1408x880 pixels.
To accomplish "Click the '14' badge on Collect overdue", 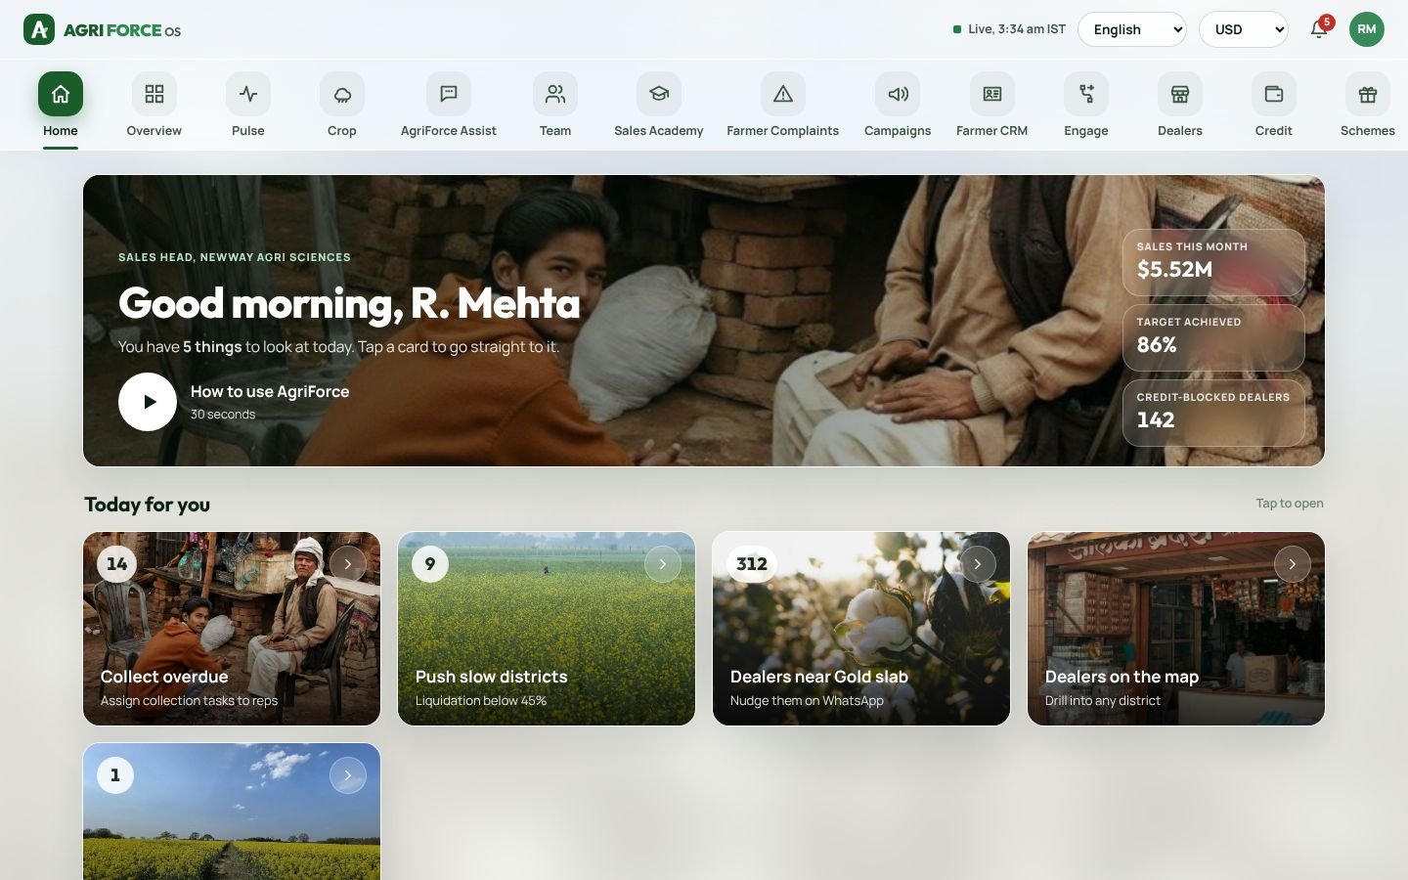I will coord(116,564).
